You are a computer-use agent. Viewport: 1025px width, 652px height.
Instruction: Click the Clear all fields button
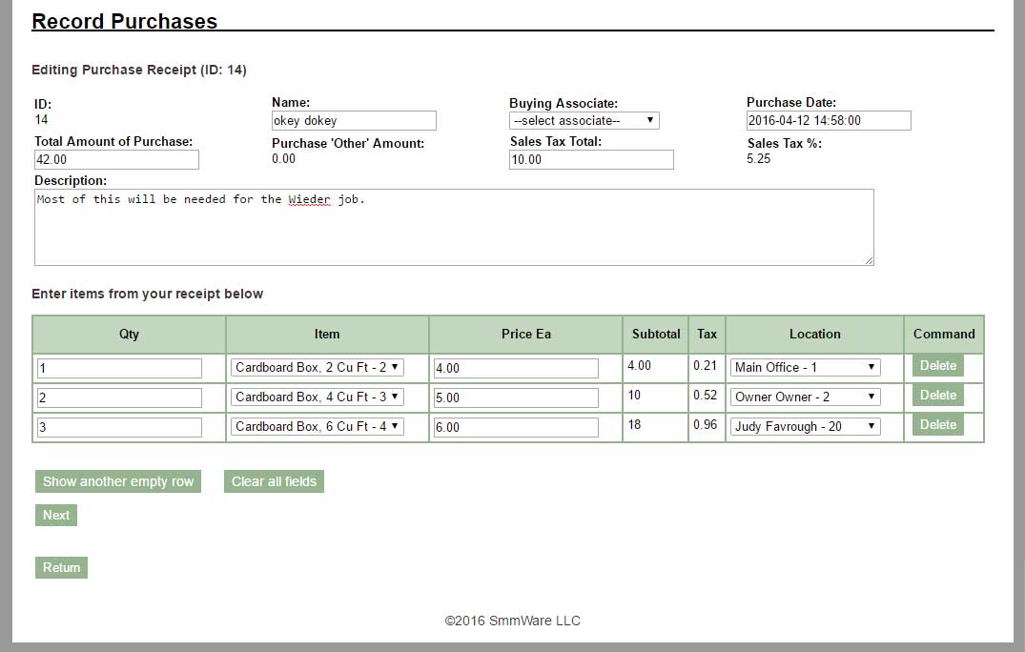point(274,481)
